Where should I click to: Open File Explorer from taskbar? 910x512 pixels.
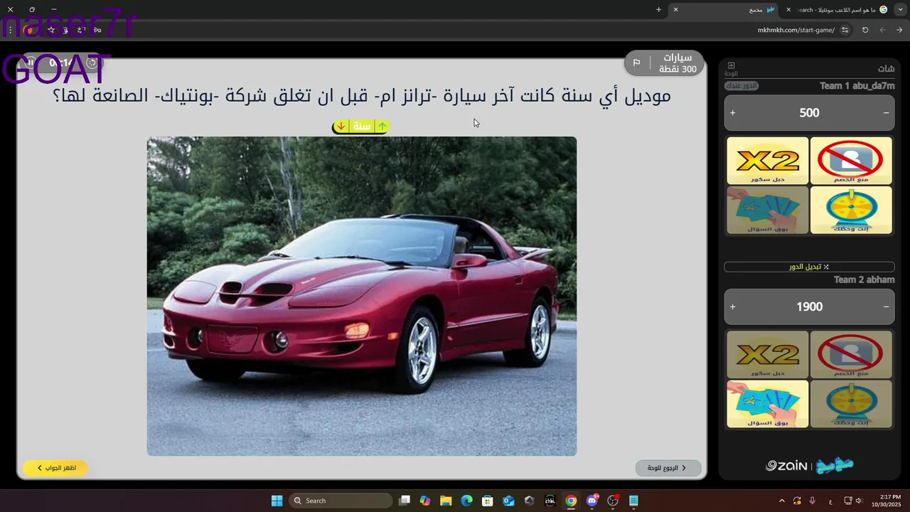click(x=446, y=501)
